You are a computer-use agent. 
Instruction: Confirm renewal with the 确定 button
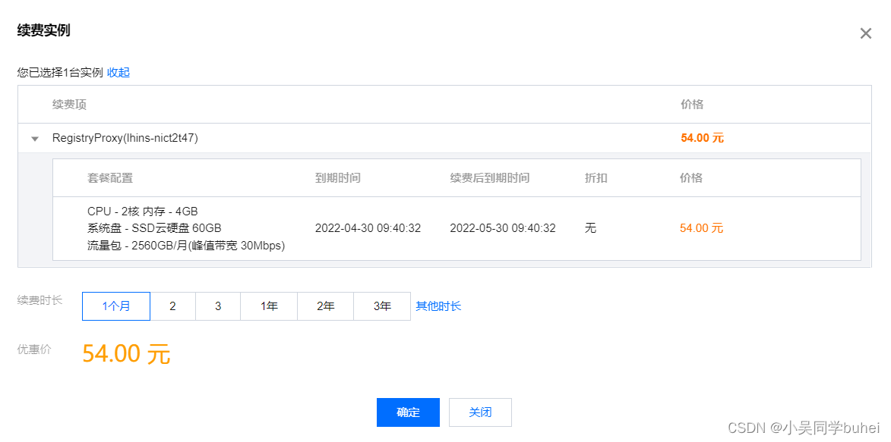[408, 412]
